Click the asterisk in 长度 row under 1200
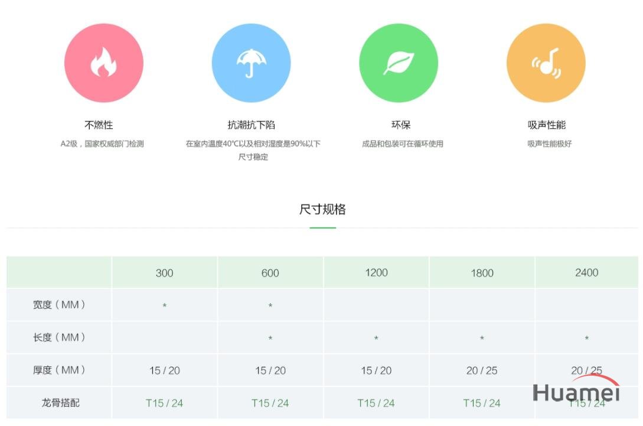Viewport: 643px width, 426px height. pos(376,338)
